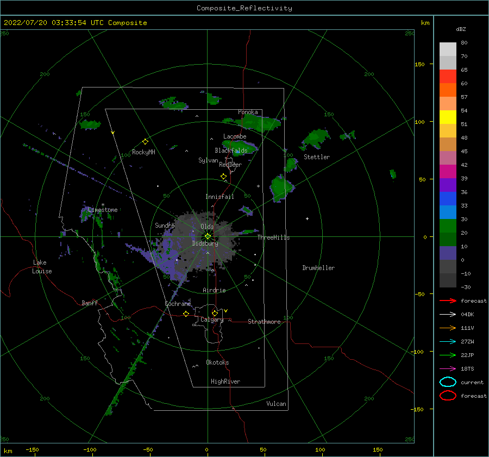Click the blue 33–36 dBZ swatch
The width and height of the screenshot is (489, 457).
point(448,199)
